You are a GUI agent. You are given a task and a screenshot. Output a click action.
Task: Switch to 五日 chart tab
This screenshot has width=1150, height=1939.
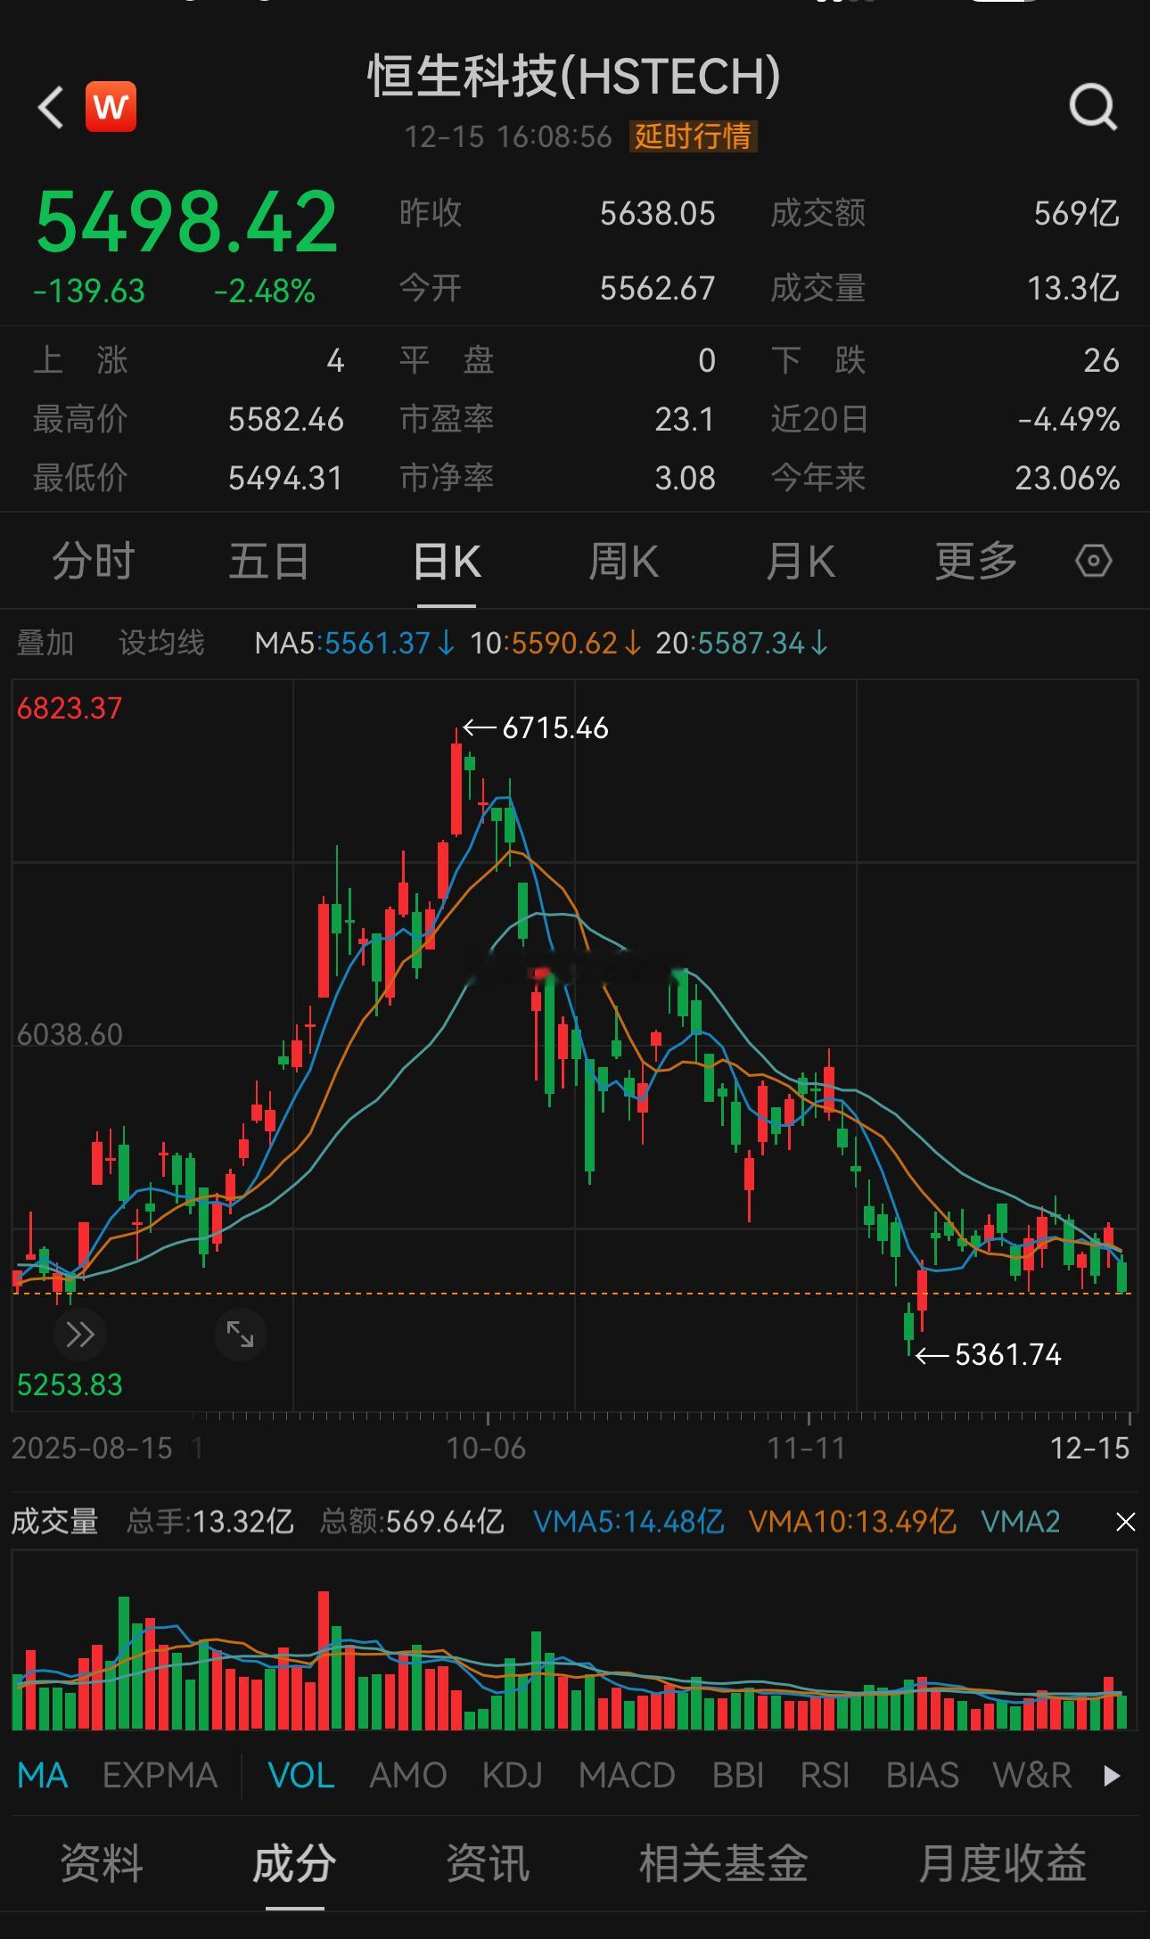[269, 562]
